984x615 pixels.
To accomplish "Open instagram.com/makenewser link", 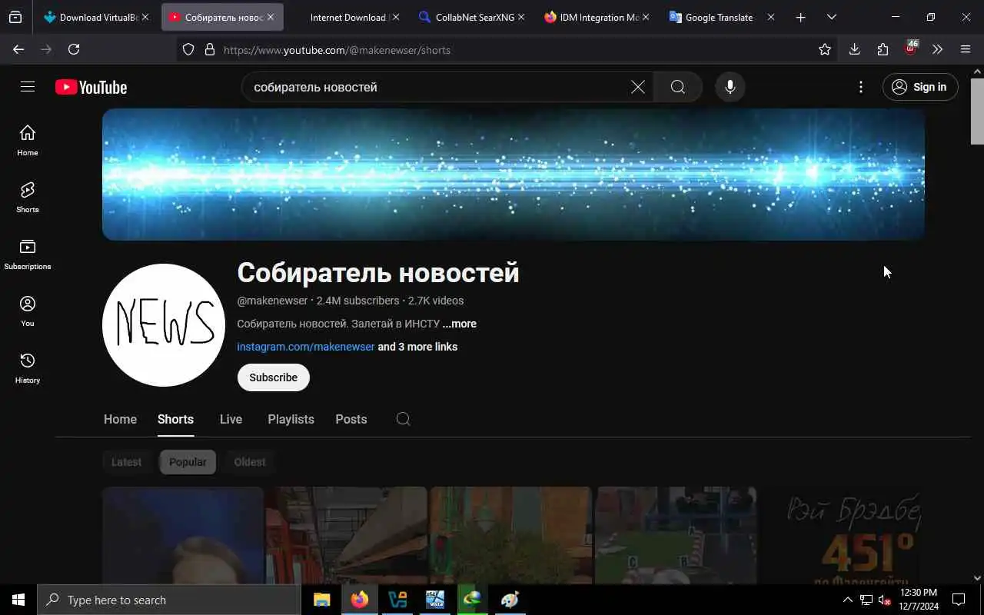I will [x=306, y=347].
